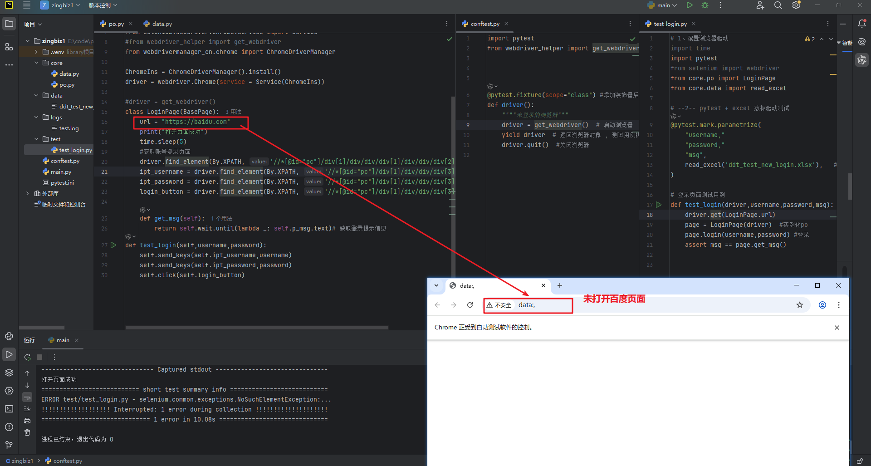The height and width of the screenshot is (466, 871).
Task: Click po.py horizontal scrollbar
Action: coord(257,328)
